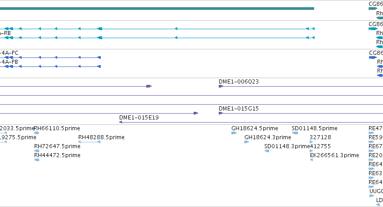
Task: Click small arrow glyph under 412755 label
Action: 311,151
